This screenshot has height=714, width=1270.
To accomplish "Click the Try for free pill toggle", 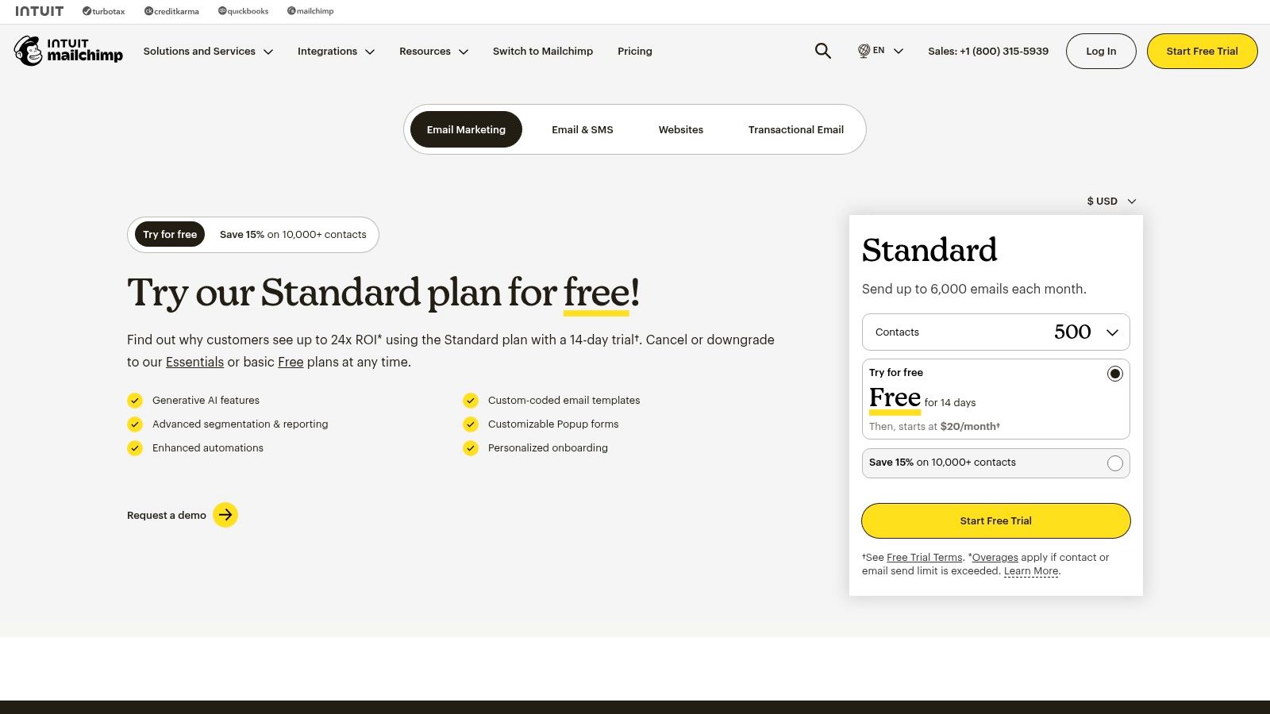I will tap(169, 234).
